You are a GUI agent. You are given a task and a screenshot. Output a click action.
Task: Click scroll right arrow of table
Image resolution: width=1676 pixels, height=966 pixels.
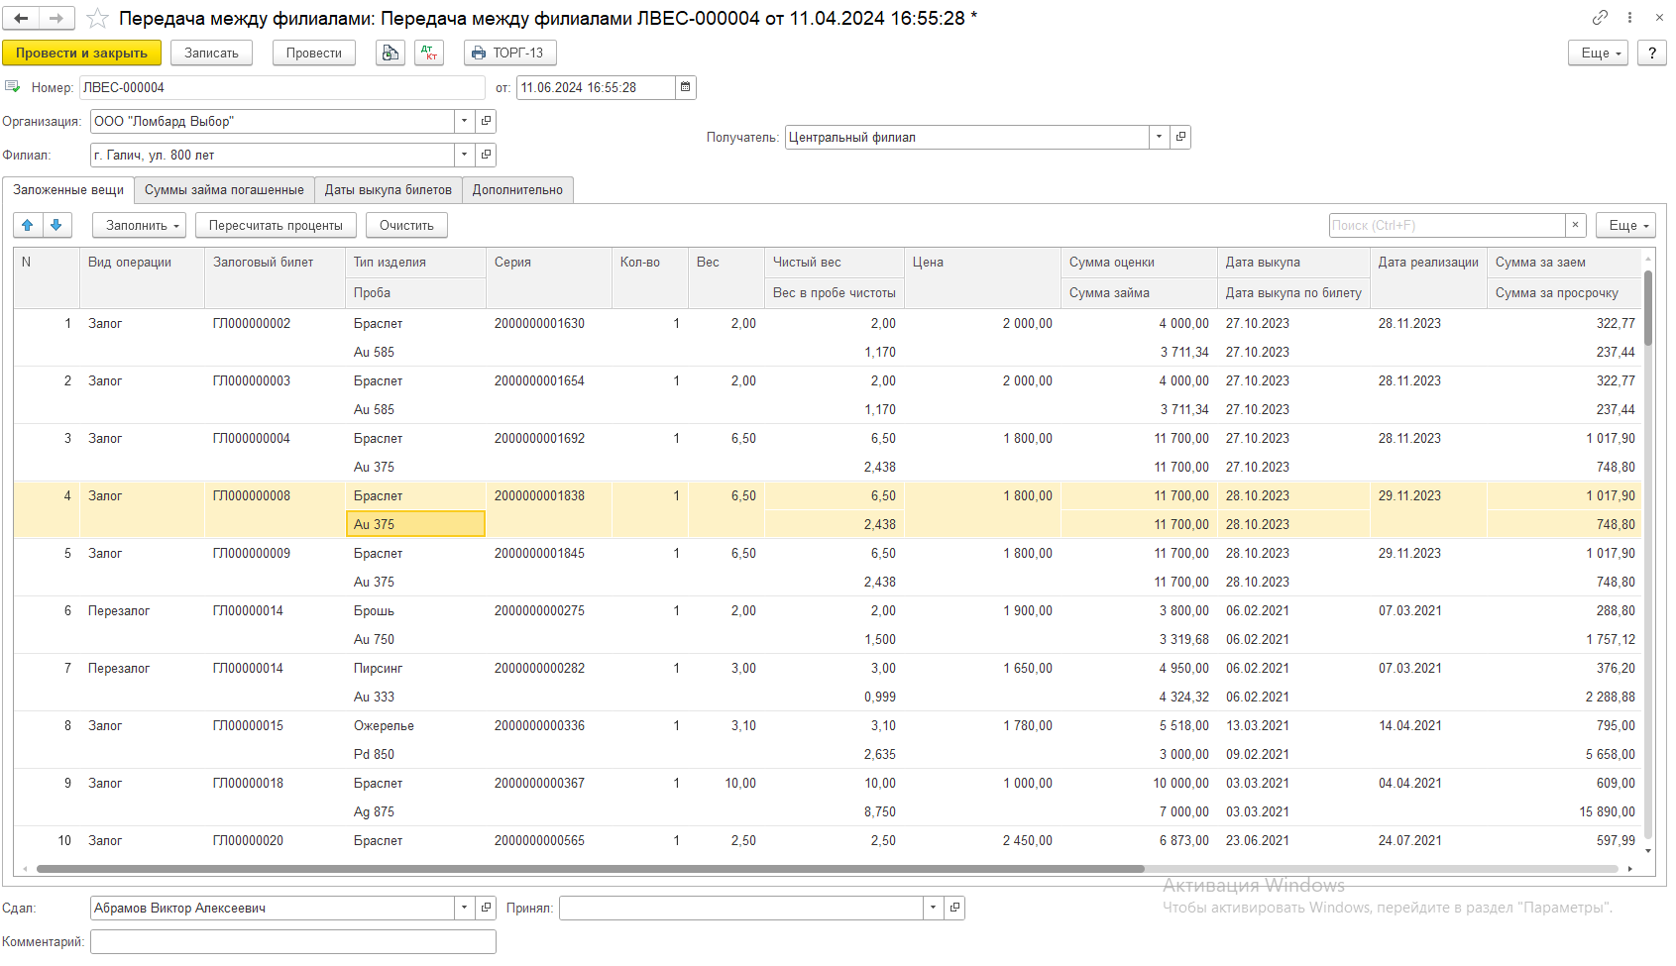[x=1630, y=869]
